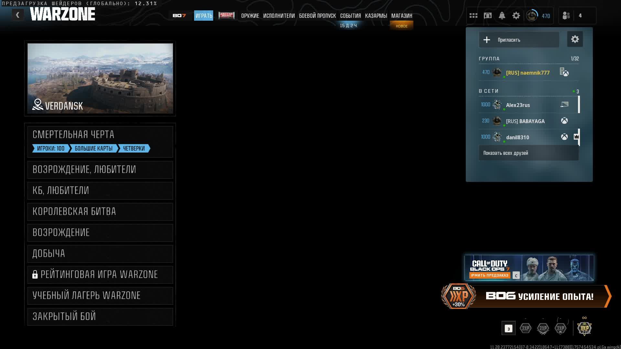Click Xbox icon beside BABAYAGA
This screenshot has height=349, width=621.
[564, 121]
